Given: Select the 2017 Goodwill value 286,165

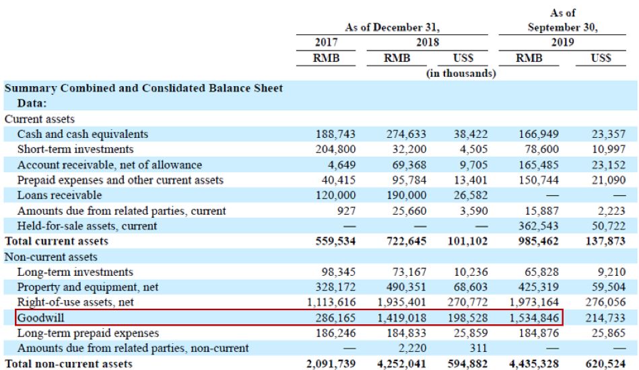Looking at the screenshot, I should click(x=335, y=318).
